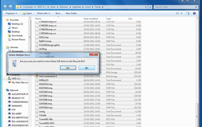Select the TWAIN text document
Screen dimensions: 202x127
tap(88, 115)
